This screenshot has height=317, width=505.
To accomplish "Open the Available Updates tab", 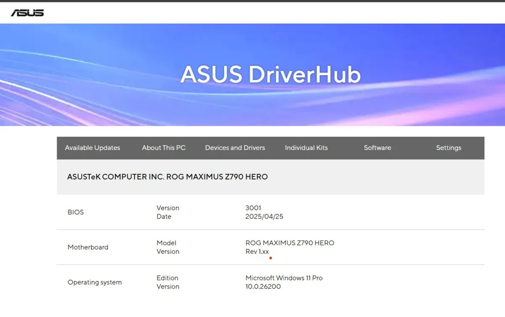I will (93, 148).
